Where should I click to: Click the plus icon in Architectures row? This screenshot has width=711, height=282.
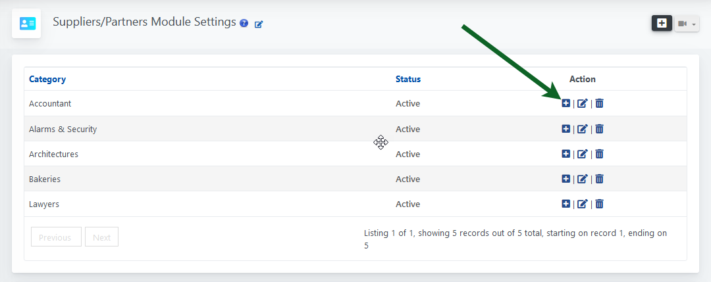tap(566, 154)
